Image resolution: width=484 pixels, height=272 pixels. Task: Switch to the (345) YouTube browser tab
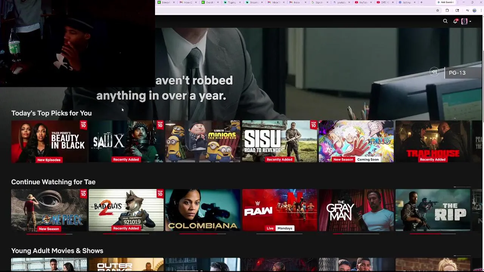pyautogui.click(x=385, y=2)
